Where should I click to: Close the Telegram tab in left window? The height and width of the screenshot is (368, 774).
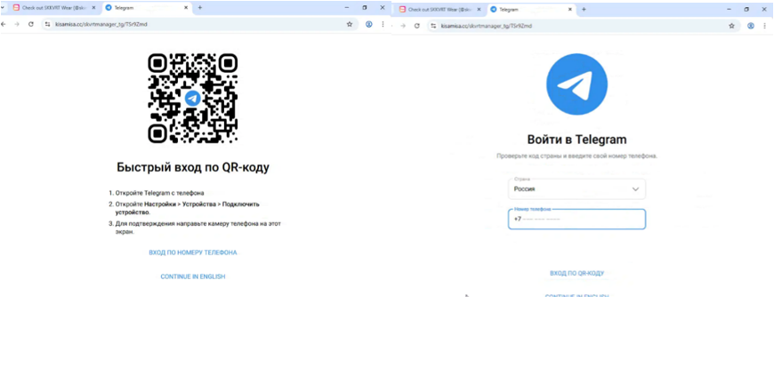pyautogui.click(x=186, y=8)
